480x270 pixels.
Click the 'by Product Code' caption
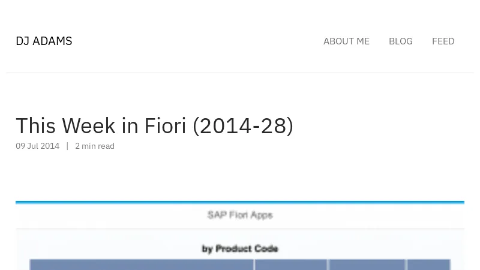[x=240, y=248]
